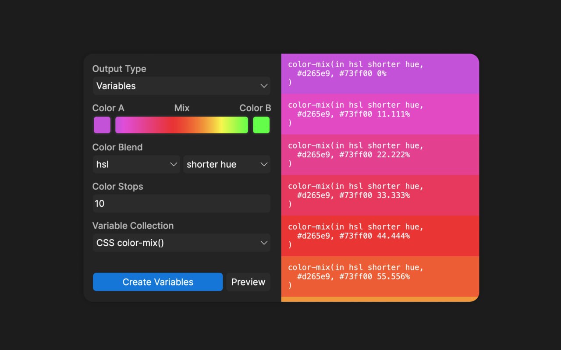Click the Output Type label
Image resolution: width=561 pixels, height=350 pixels.
[119, 69]
